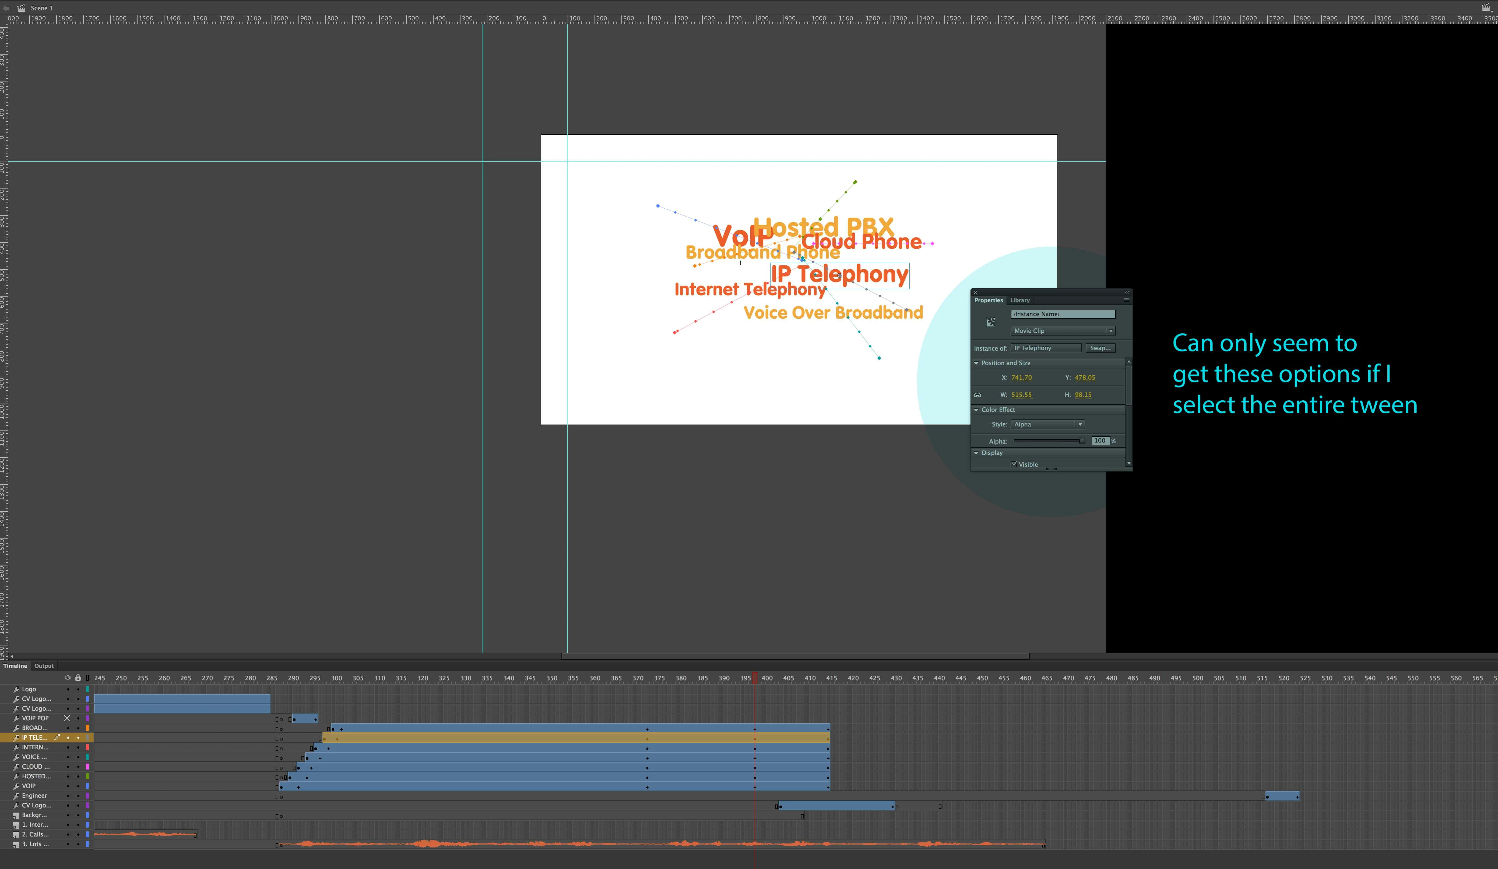Click the outline-view rectangle icon in timeline header
1498x869 pixels.
pos(87,678)
